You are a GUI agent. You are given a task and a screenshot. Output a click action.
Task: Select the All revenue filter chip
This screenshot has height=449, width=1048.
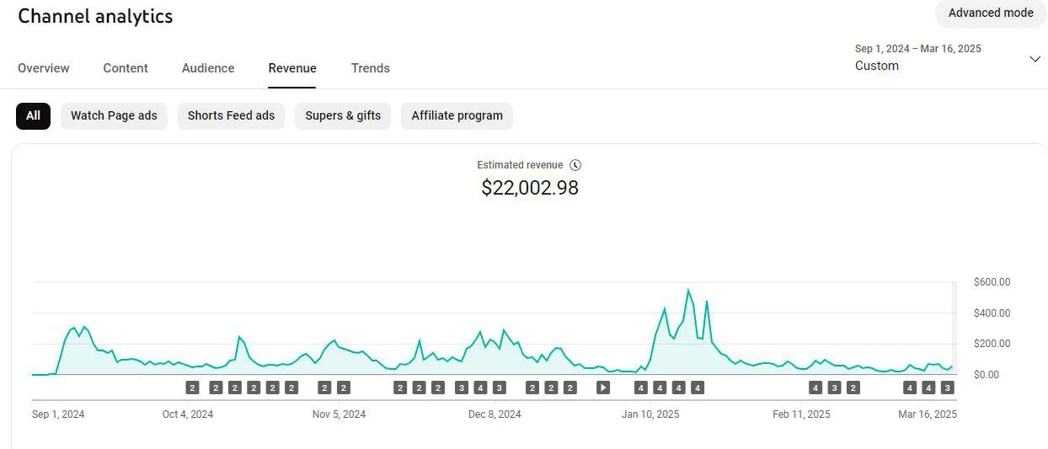coord(33,116)
